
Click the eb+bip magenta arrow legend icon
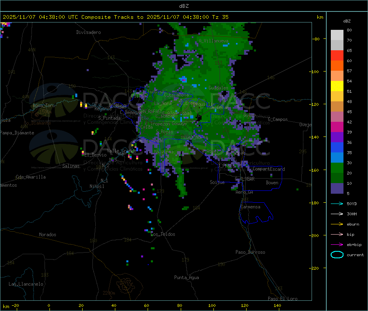pos(337,244)
